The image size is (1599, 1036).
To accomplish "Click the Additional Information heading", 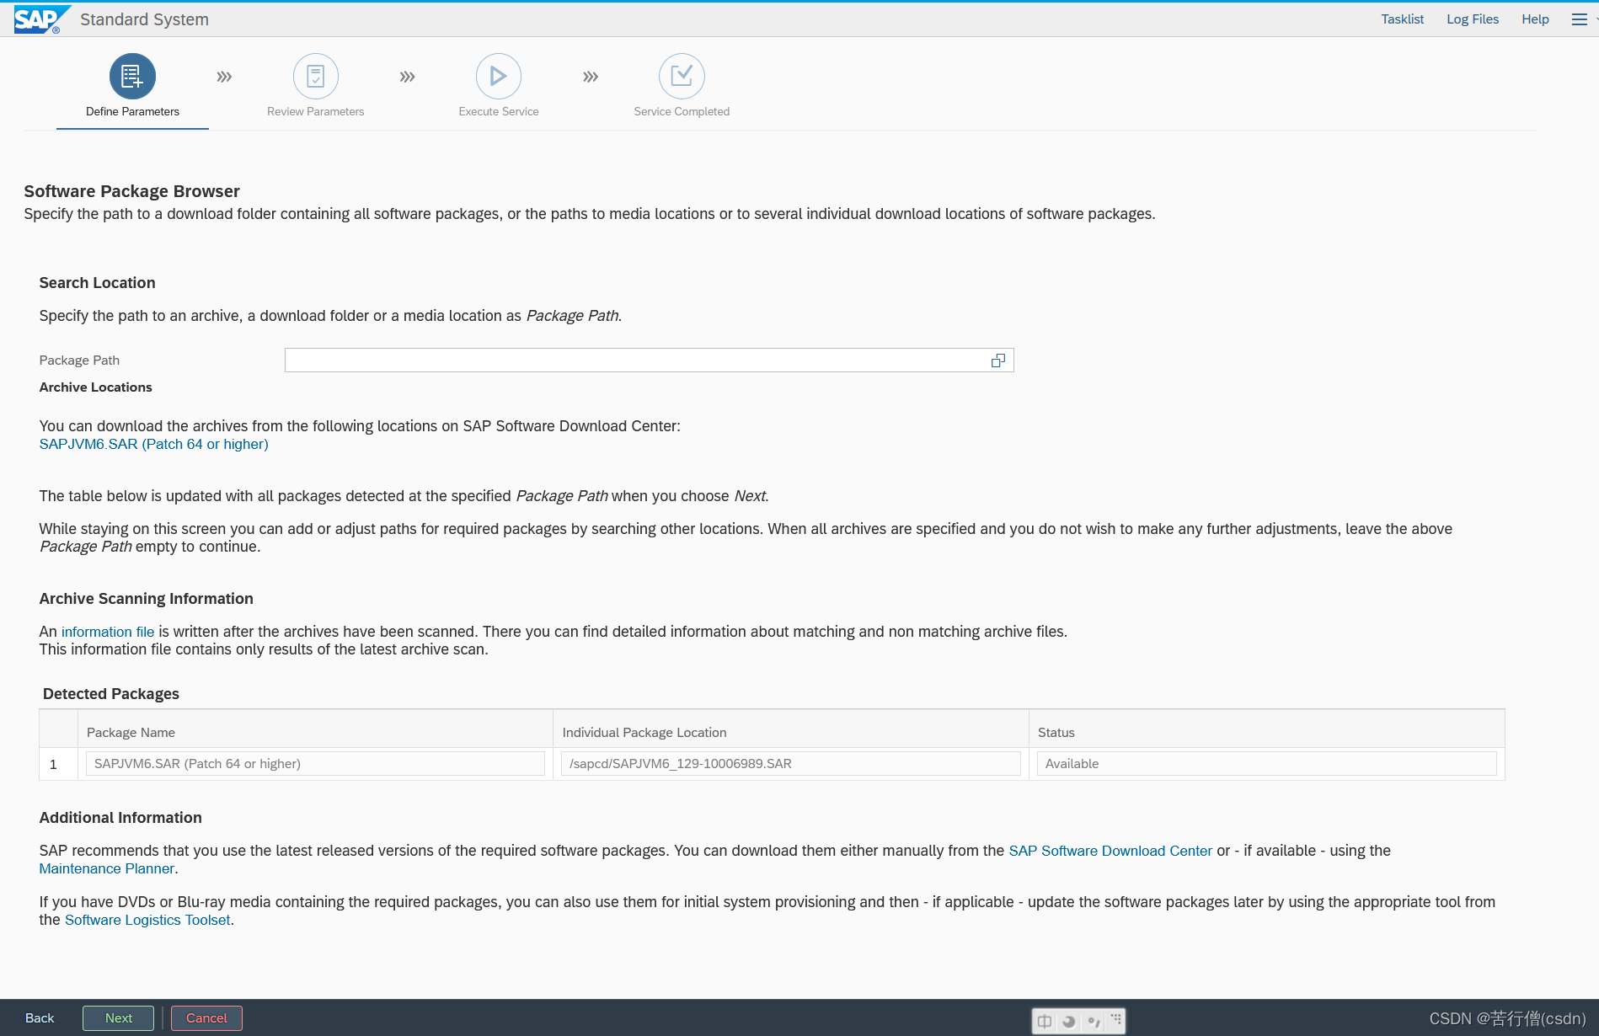I will [x=120, y=818].
